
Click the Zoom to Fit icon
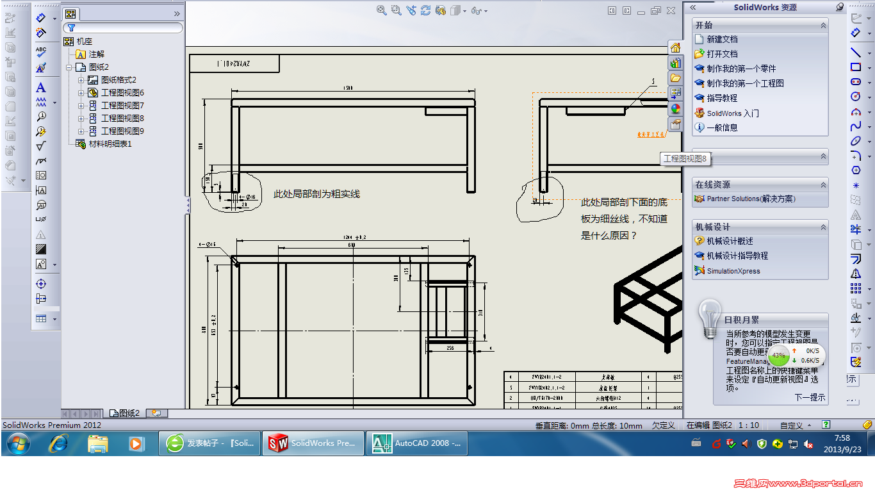382,10
